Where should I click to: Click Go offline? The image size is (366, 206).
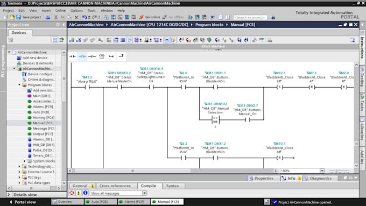pyautogui.click(x=173, y=17)
